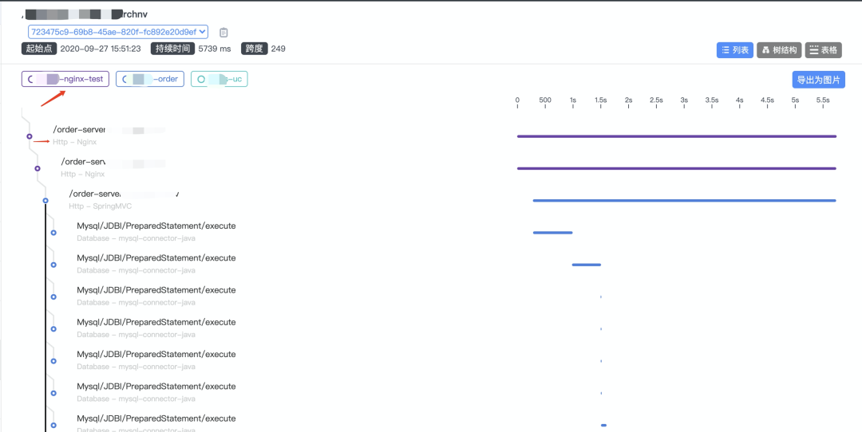
Task: Collapse the SpringMVC span node circle
Action: click(x=45, y=200)
